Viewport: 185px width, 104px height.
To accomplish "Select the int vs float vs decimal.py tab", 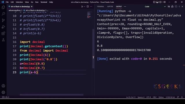I will click(x=20, y=7).
